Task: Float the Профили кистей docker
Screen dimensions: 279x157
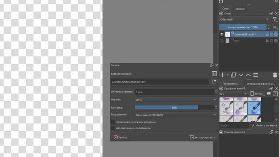Action: coord(271,89)
